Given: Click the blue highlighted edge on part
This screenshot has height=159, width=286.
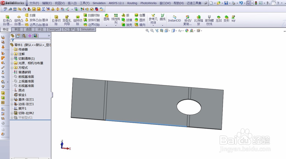Looking at the screenshot, I should 146,123.
